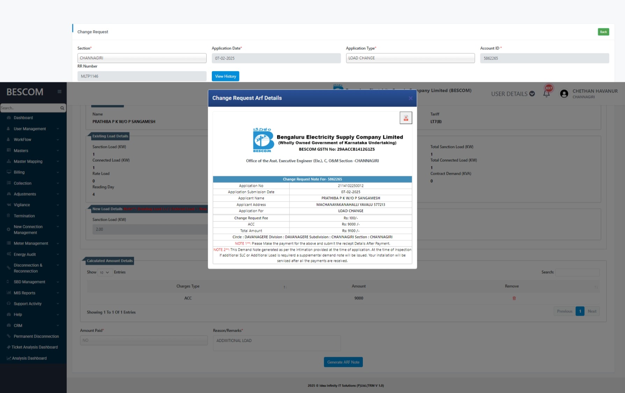Click the Help sidebar icon
The height and width of the screenshot is (393, 625).
coord(9,315)
